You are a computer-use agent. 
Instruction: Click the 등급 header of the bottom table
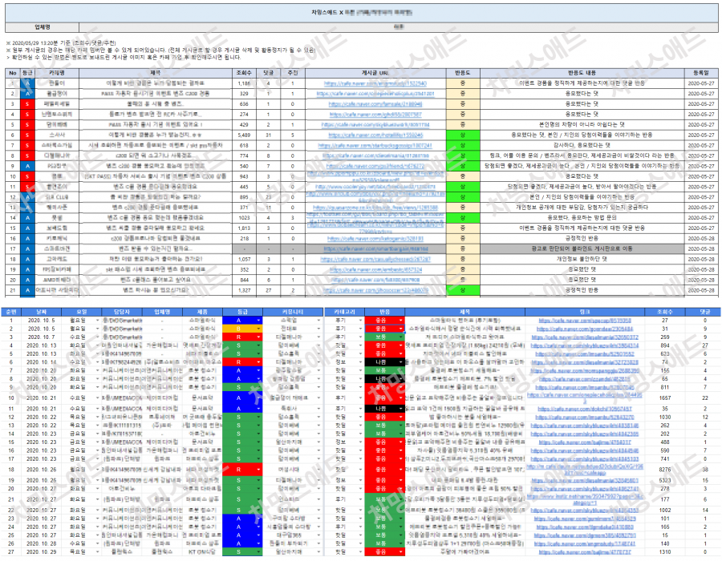pyautogui.click(x=242, y=312)
